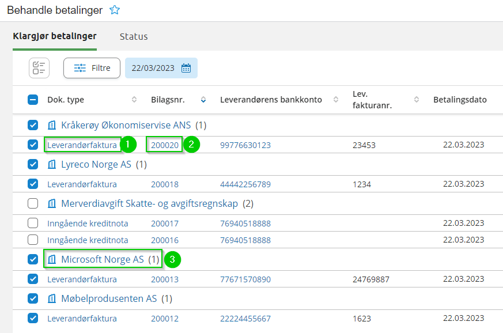Click the Leverandørens bankkonto column header label
The width and height of the screenshot is (503, 333).
(271, 100)
